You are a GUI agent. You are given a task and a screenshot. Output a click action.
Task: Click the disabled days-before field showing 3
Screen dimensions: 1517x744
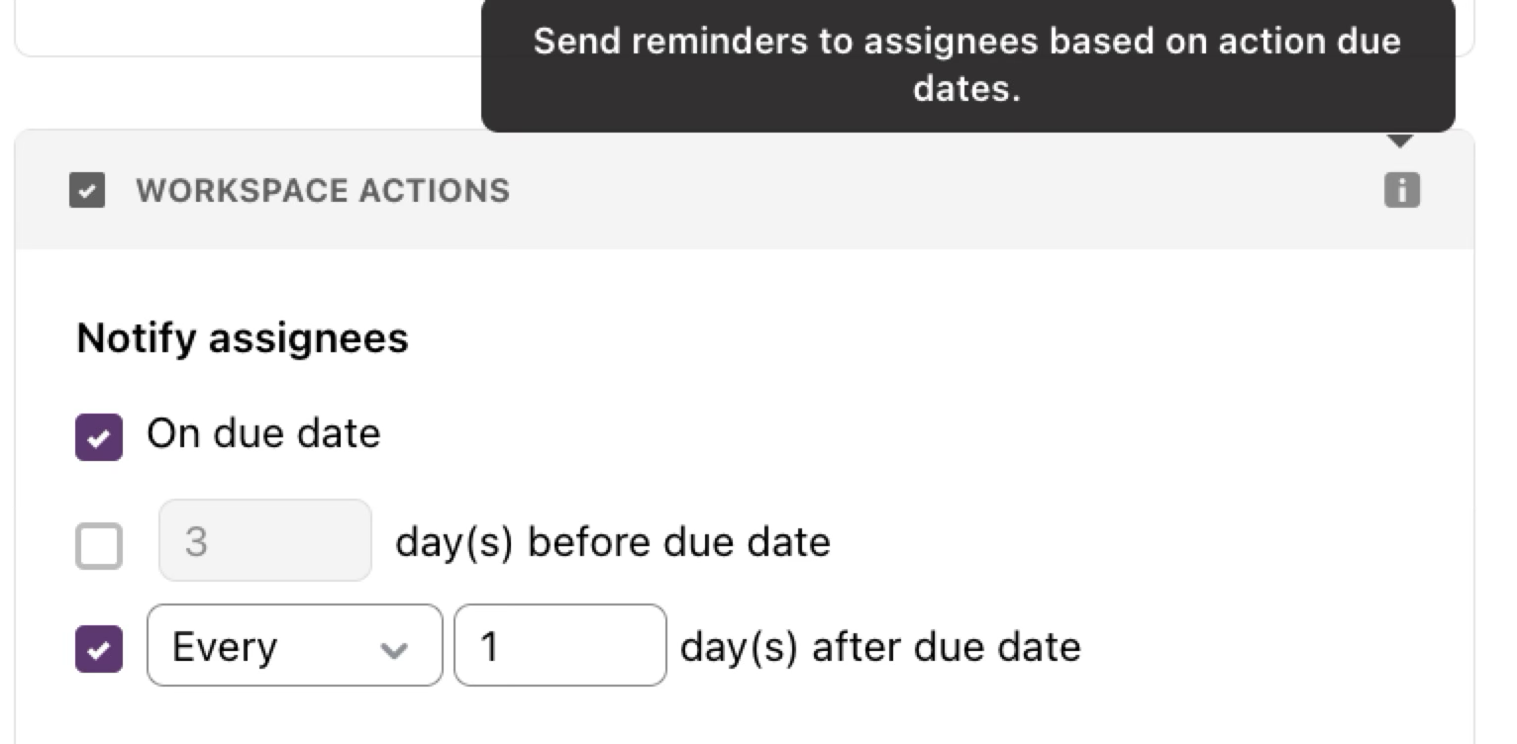[x=265, y=540]
